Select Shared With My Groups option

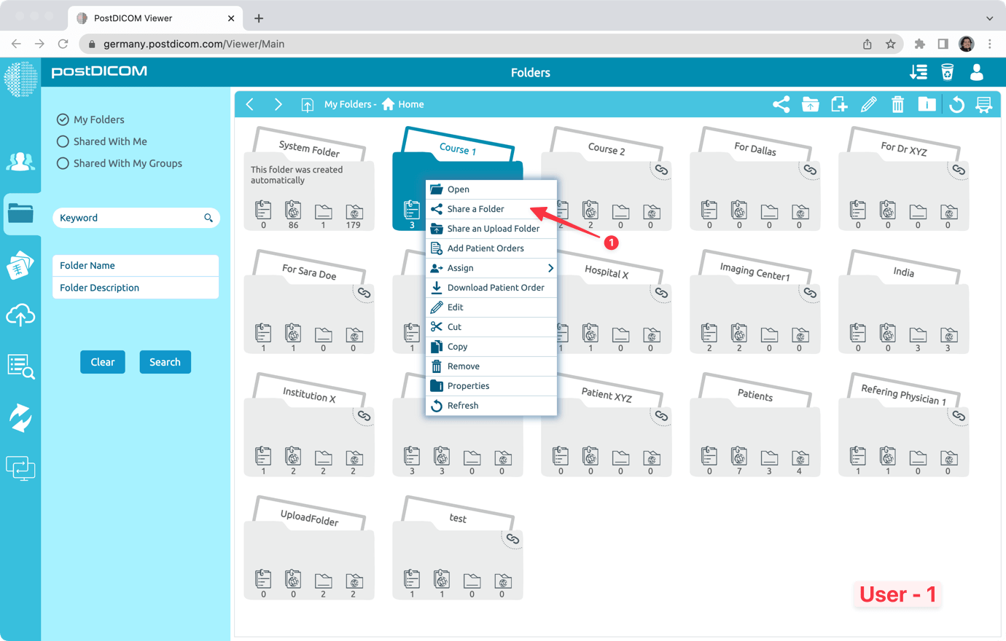pos(63,163)
